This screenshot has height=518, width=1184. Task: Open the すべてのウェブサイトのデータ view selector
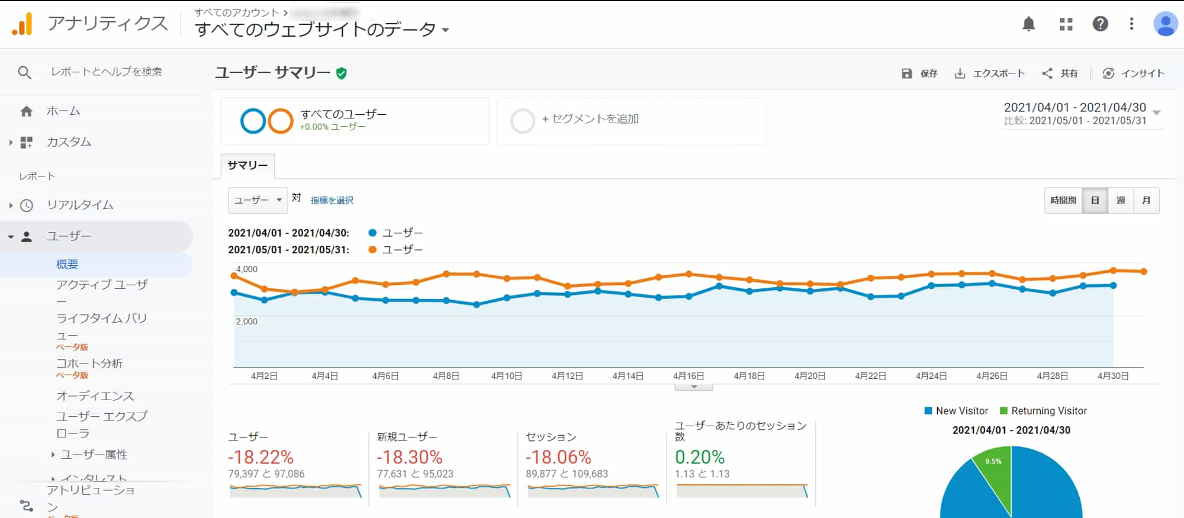(x=322, y=29)
